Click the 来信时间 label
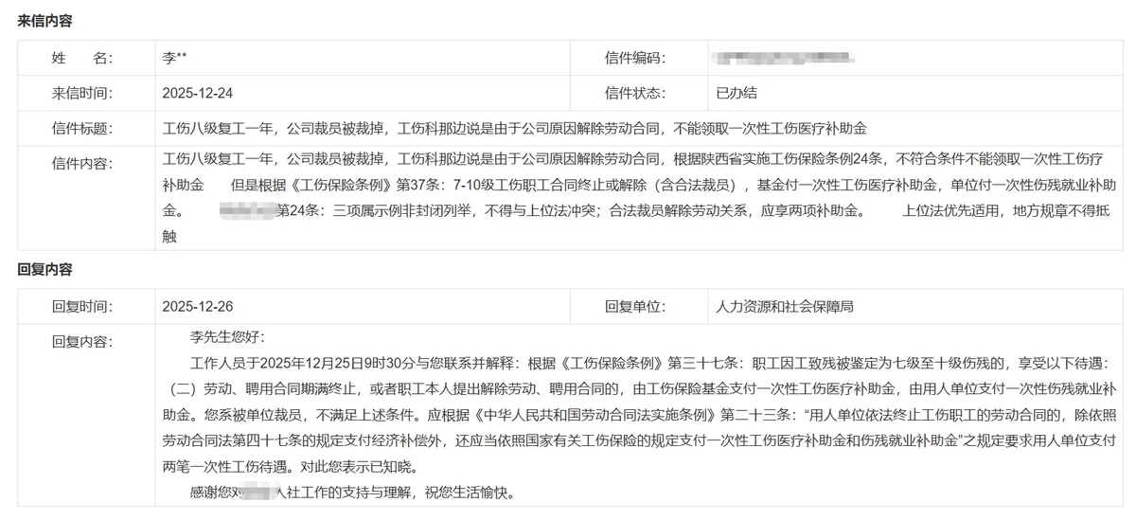1136x520 pixels. click(81, 93)
